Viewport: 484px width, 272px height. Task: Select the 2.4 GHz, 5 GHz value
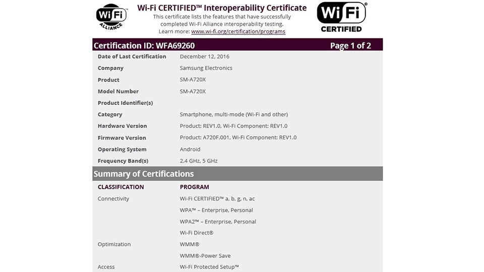(x=199, y=161)
